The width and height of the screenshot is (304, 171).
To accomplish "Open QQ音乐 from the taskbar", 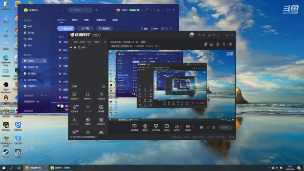I will click(x=61, y=168).
